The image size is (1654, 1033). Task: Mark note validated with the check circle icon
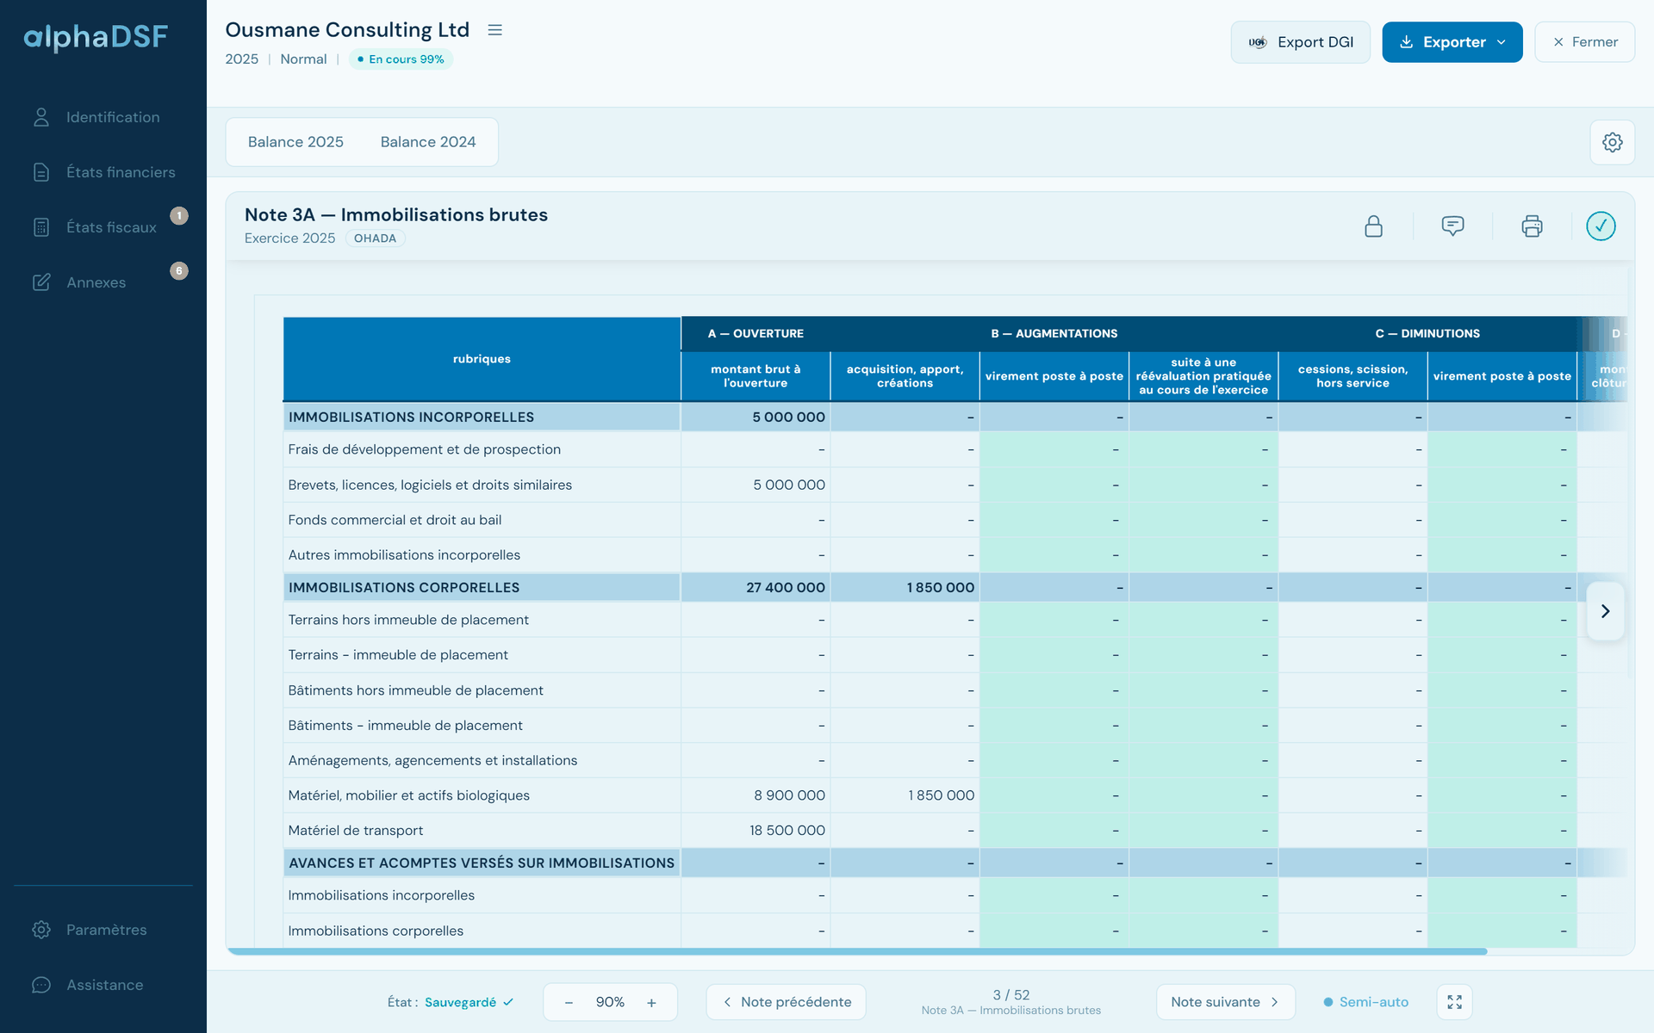pyautogui.click(x=1601, y=226)
